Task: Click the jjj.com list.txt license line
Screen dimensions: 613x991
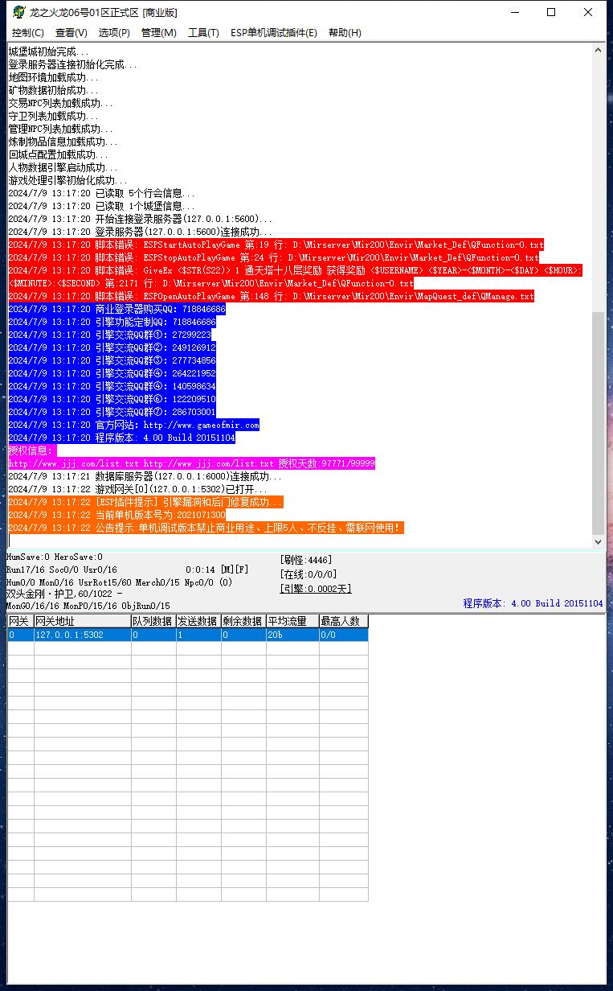Action: [191, 463]
